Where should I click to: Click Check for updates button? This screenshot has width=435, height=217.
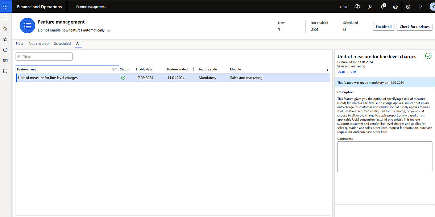tap(414, 27)
